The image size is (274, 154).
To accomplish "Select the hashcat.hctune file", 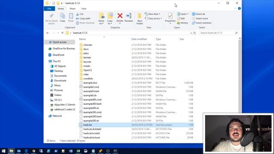I will pos(91,137).
